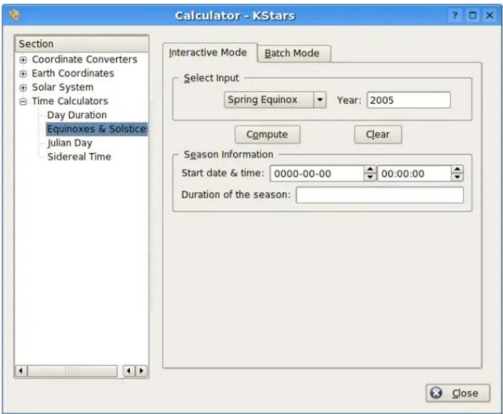Click the section list horizontal scrollbar thumb

click(73, 371)
